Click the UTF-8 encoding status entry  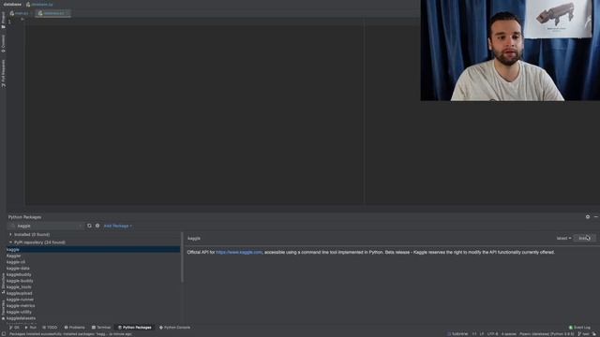[492, 334]
